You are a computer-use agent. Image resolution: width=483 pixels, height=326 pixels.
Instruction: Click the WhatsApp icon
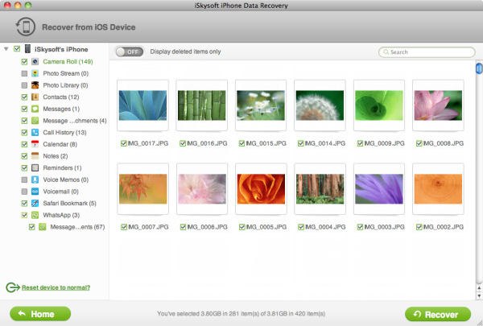tap(35, 215)
